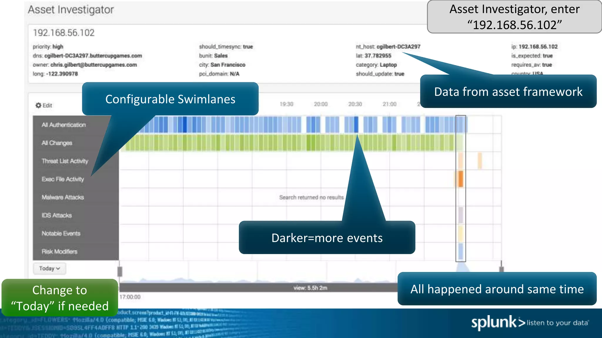The height and width of the screenshot is (338, 602).
Task: Click the 21:00 time axis label
Action: click(x=389, y=104)
